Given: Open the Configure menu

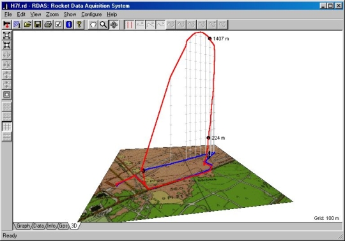Looking at the screenshot, I should pyautogui.click(x=91, y=15).
